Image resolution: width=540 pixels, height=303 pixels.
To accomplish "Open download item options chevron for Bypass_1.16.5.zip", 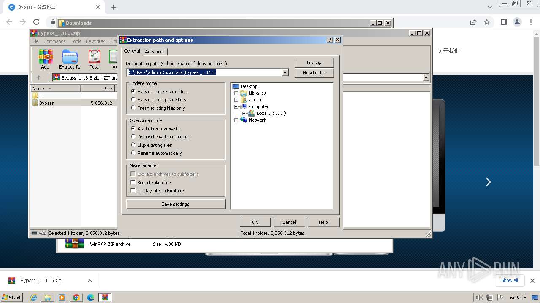I will tap(89, 281).
